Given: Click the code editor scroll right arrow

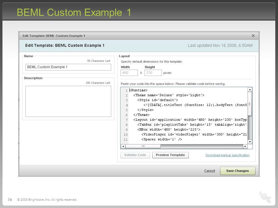Looking at the screenshot, I should pos(245,146).
